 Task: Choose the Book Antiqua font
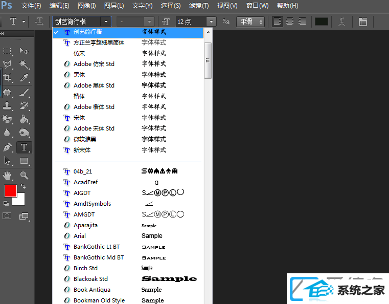pyautogui.click(x=128, y=290)
